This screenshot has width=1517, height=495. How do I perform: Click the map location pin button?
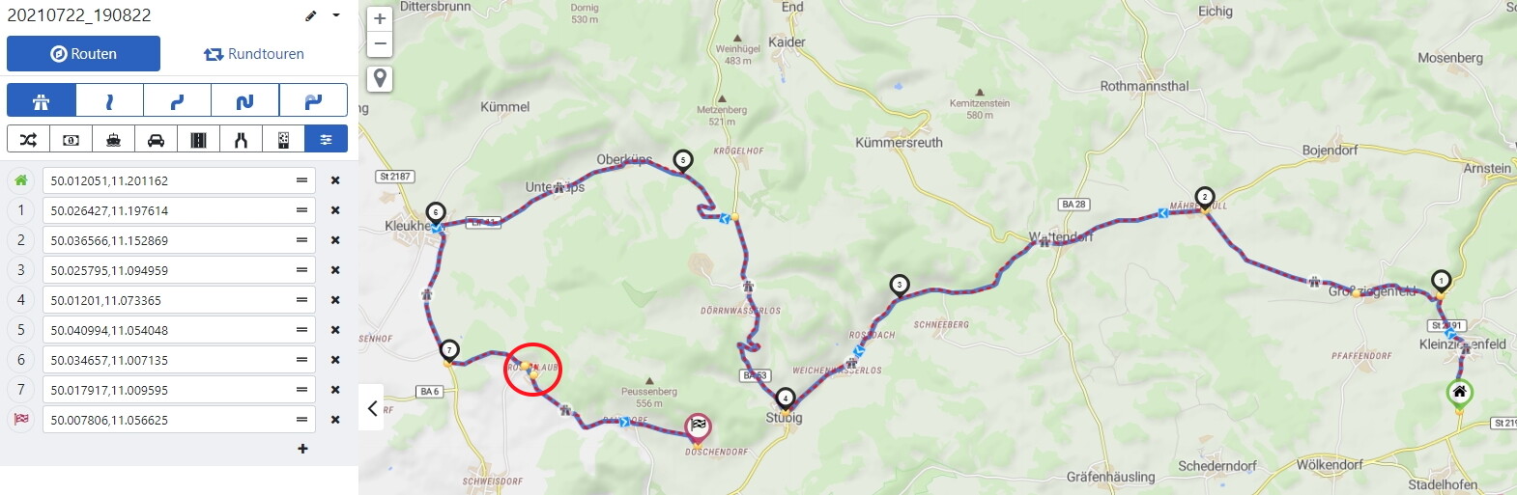point(381,78)
